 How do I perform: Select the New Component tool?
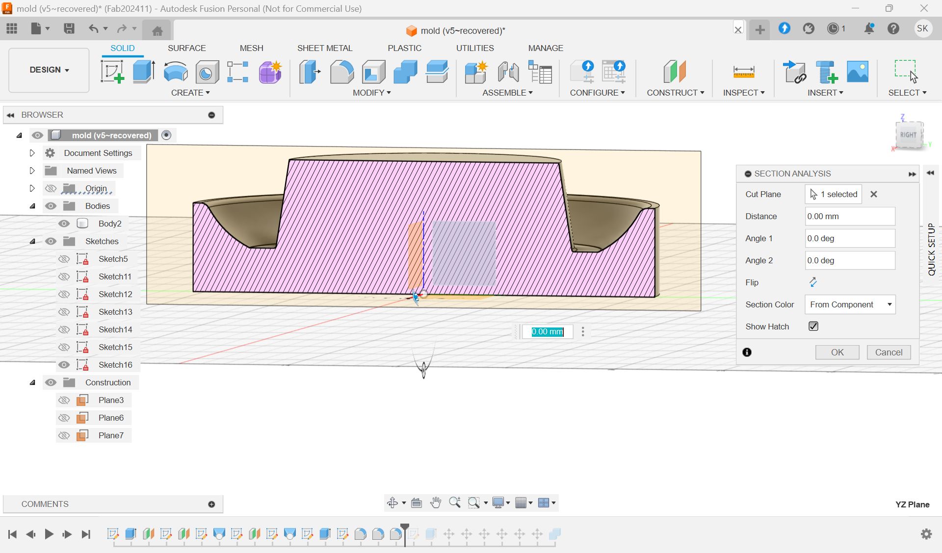coord(476,72)
